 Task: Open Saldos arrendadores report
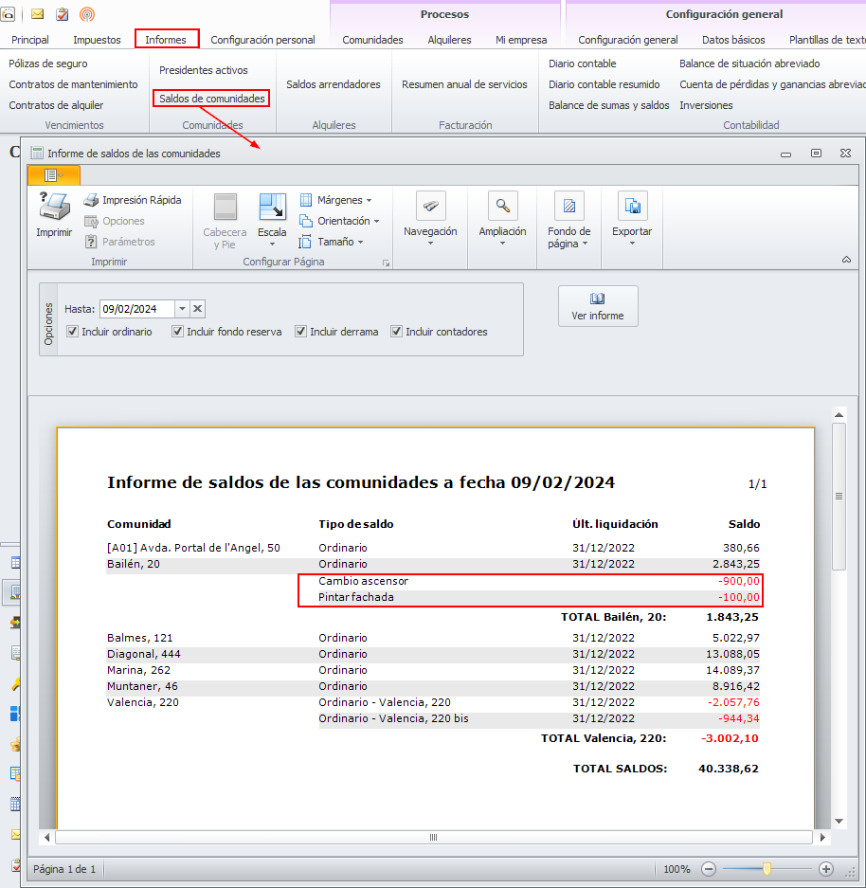tap(334, 84)
